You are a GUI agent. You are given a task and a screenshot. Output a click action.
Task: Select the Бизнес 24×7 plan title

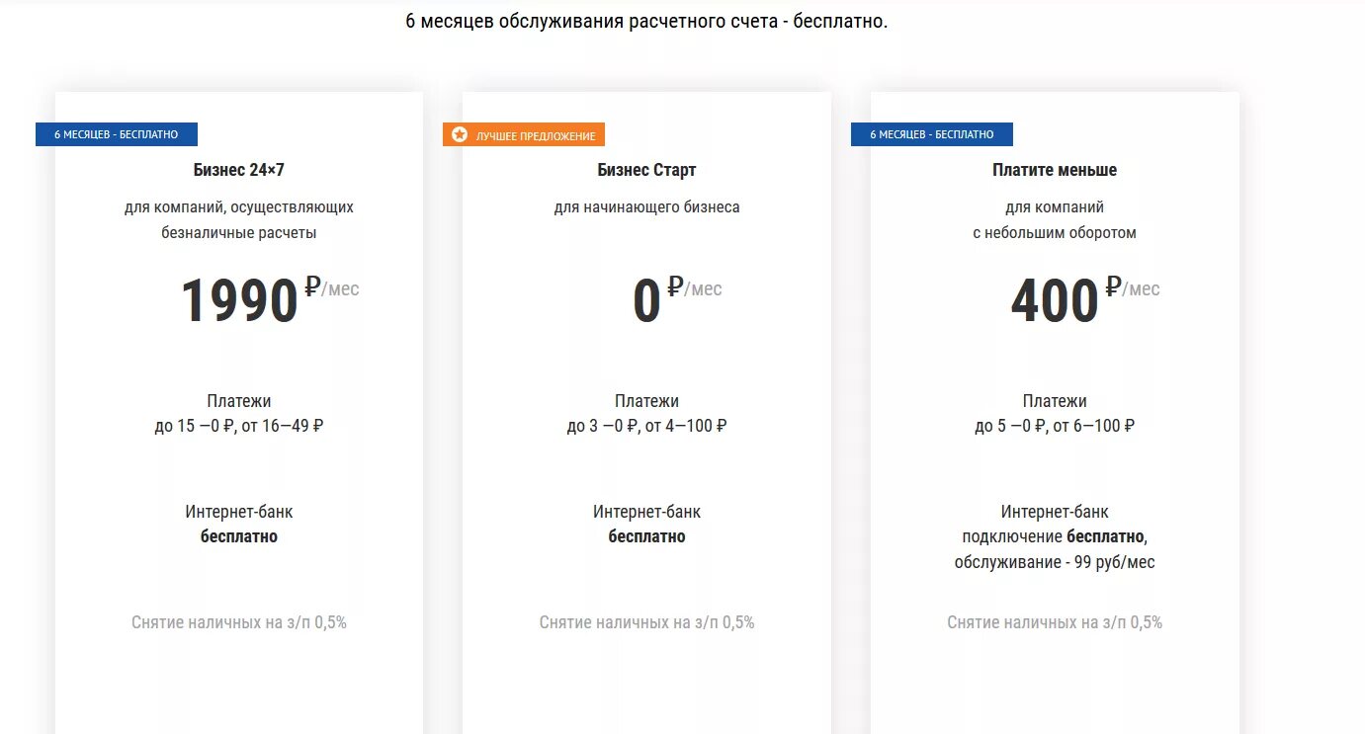239,170
